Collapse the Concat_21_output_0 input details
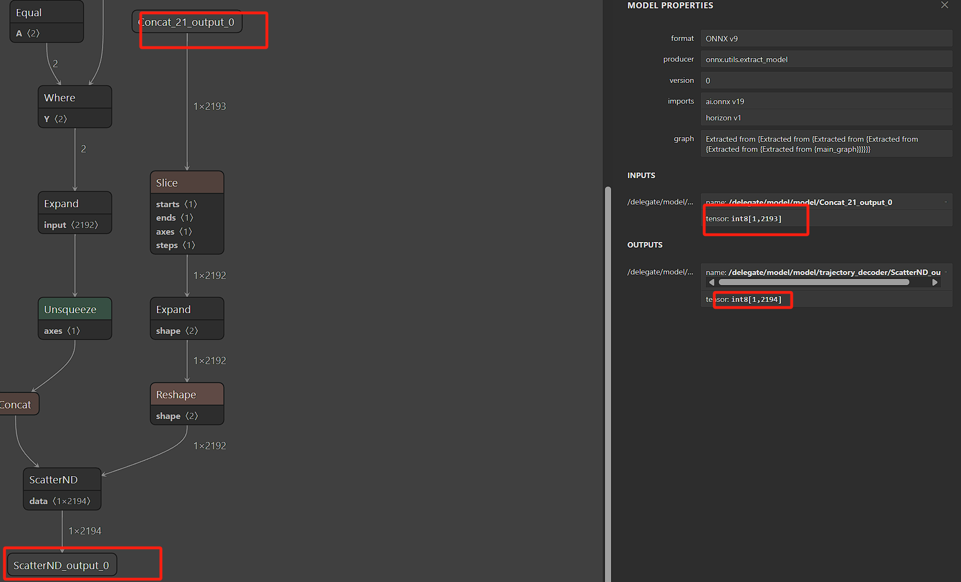 [945, 202]
